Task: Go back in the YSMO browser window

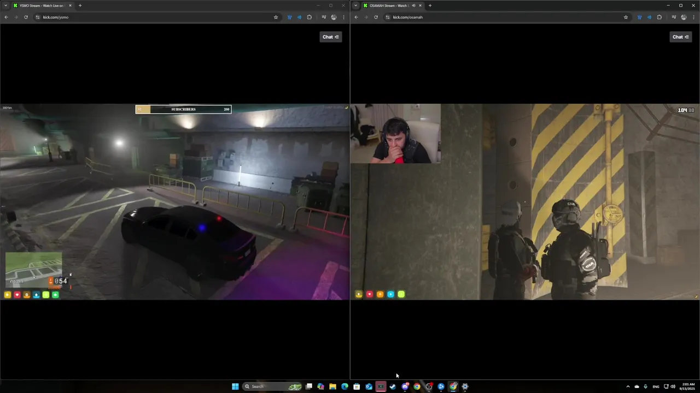Action: (x=6, y=17)
